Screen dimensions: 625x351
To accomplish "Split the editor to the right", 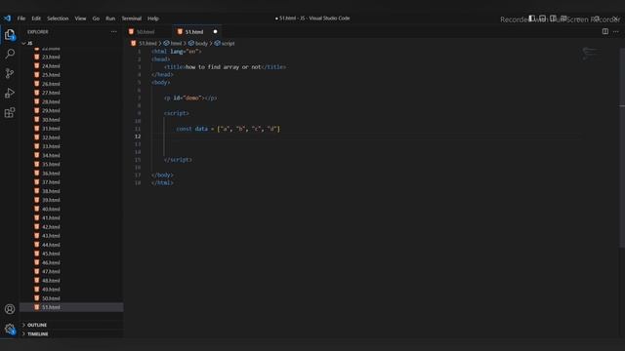I will (x=605, y=31).
